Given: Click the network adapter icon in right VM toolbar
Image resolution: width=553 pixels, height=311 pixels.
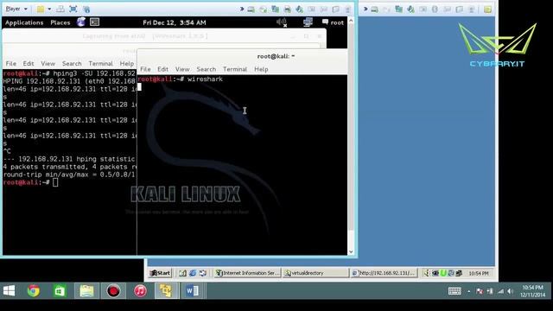Looking at the screenshot, I should coord(399,10).
